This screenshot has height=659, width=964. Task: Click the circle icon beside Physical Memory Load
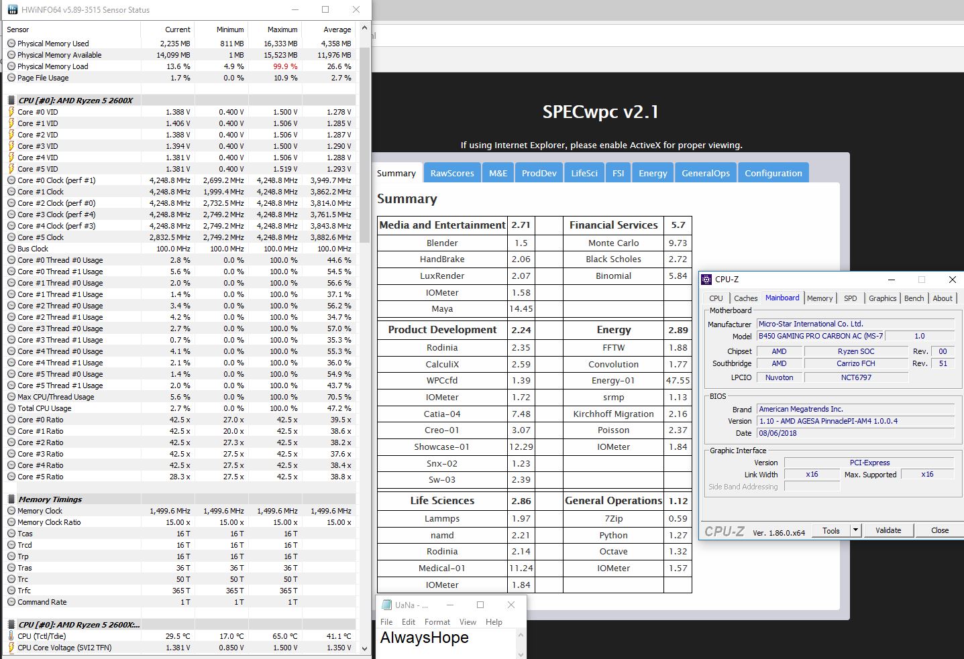click(x=11, y=66)
